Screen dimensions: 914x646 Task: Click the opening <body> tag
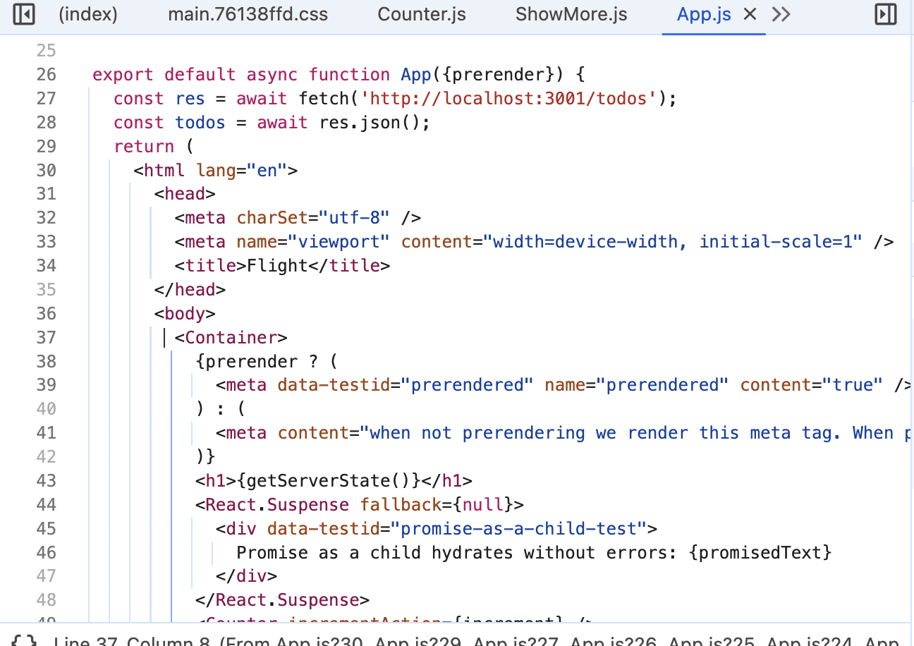coord(185,314)
